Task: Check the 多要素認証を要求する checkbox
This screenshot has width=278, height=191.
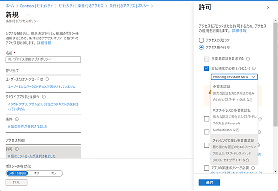Action: point(206,59)
